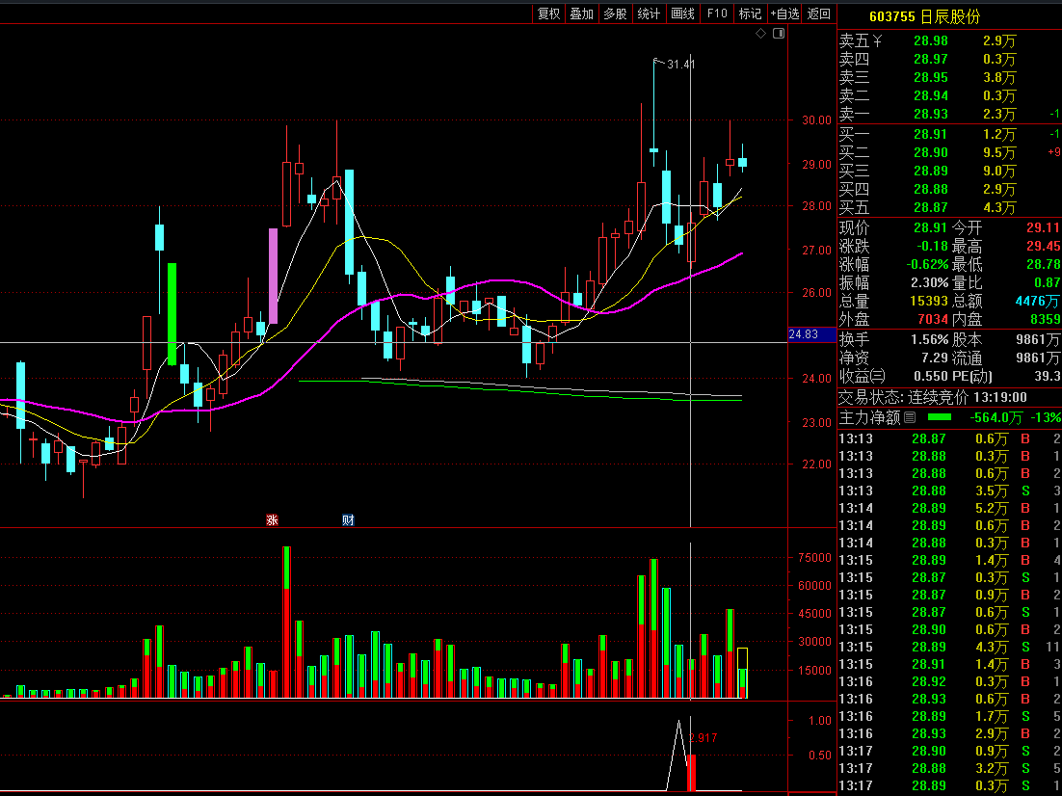Click the 31.41 high price label
The image size is (1062, 796).
click(680, 65)
